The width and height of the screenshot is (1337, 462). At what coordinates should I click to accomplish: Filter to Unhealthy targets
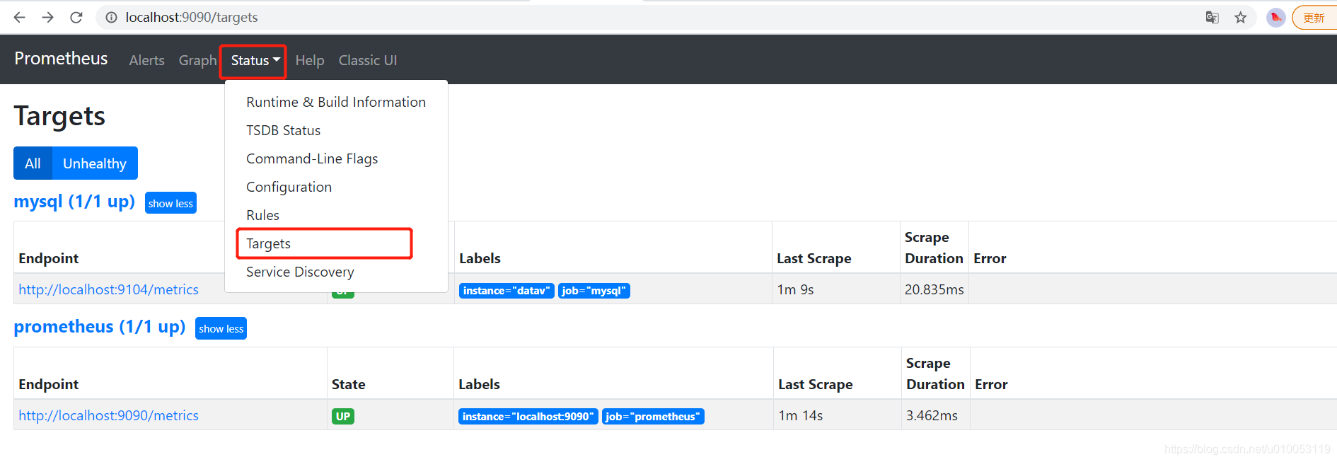(95, 163)
